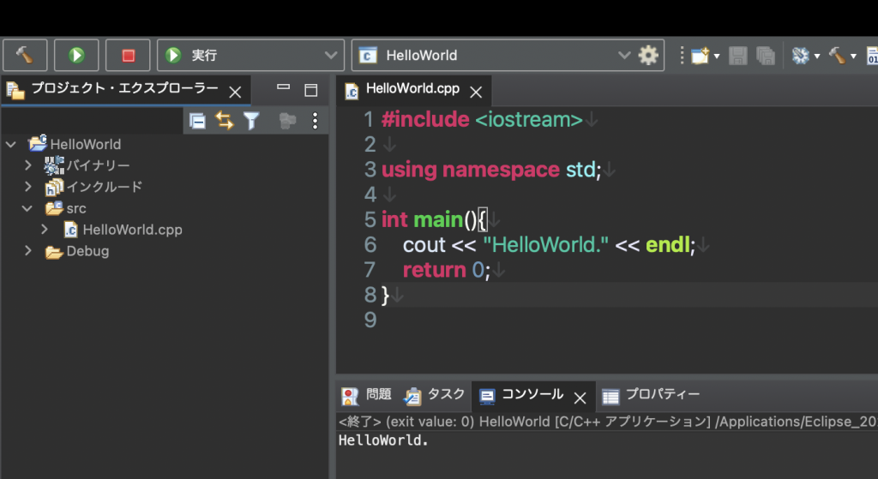Open launch configuration settings gear

pyautogui.click(x=648, y=56)
